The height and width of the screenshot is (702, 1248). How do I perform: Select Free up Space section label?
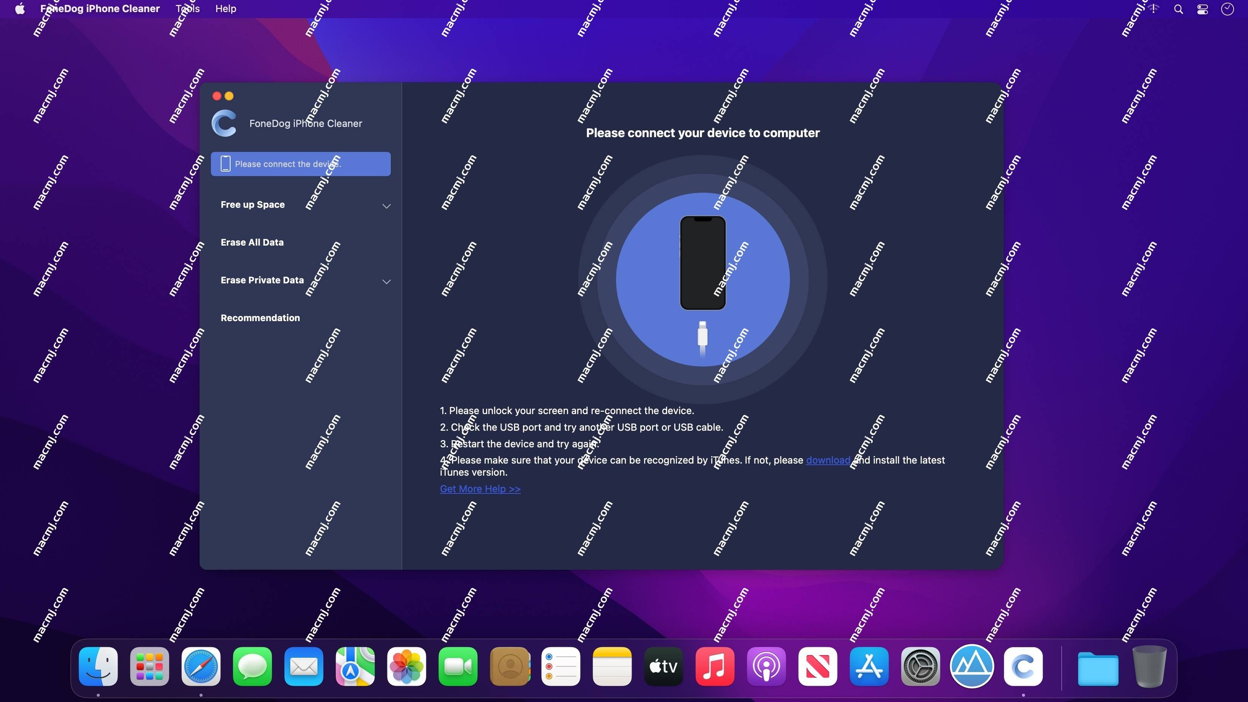pyautogui.click(x=252, y=204)
